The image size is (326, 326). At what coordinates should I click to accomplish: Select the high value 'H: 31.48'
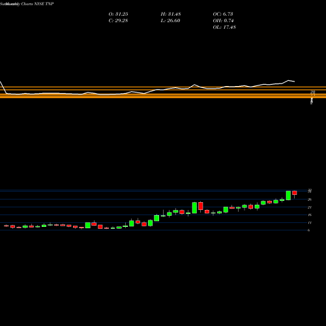point(171,14)
